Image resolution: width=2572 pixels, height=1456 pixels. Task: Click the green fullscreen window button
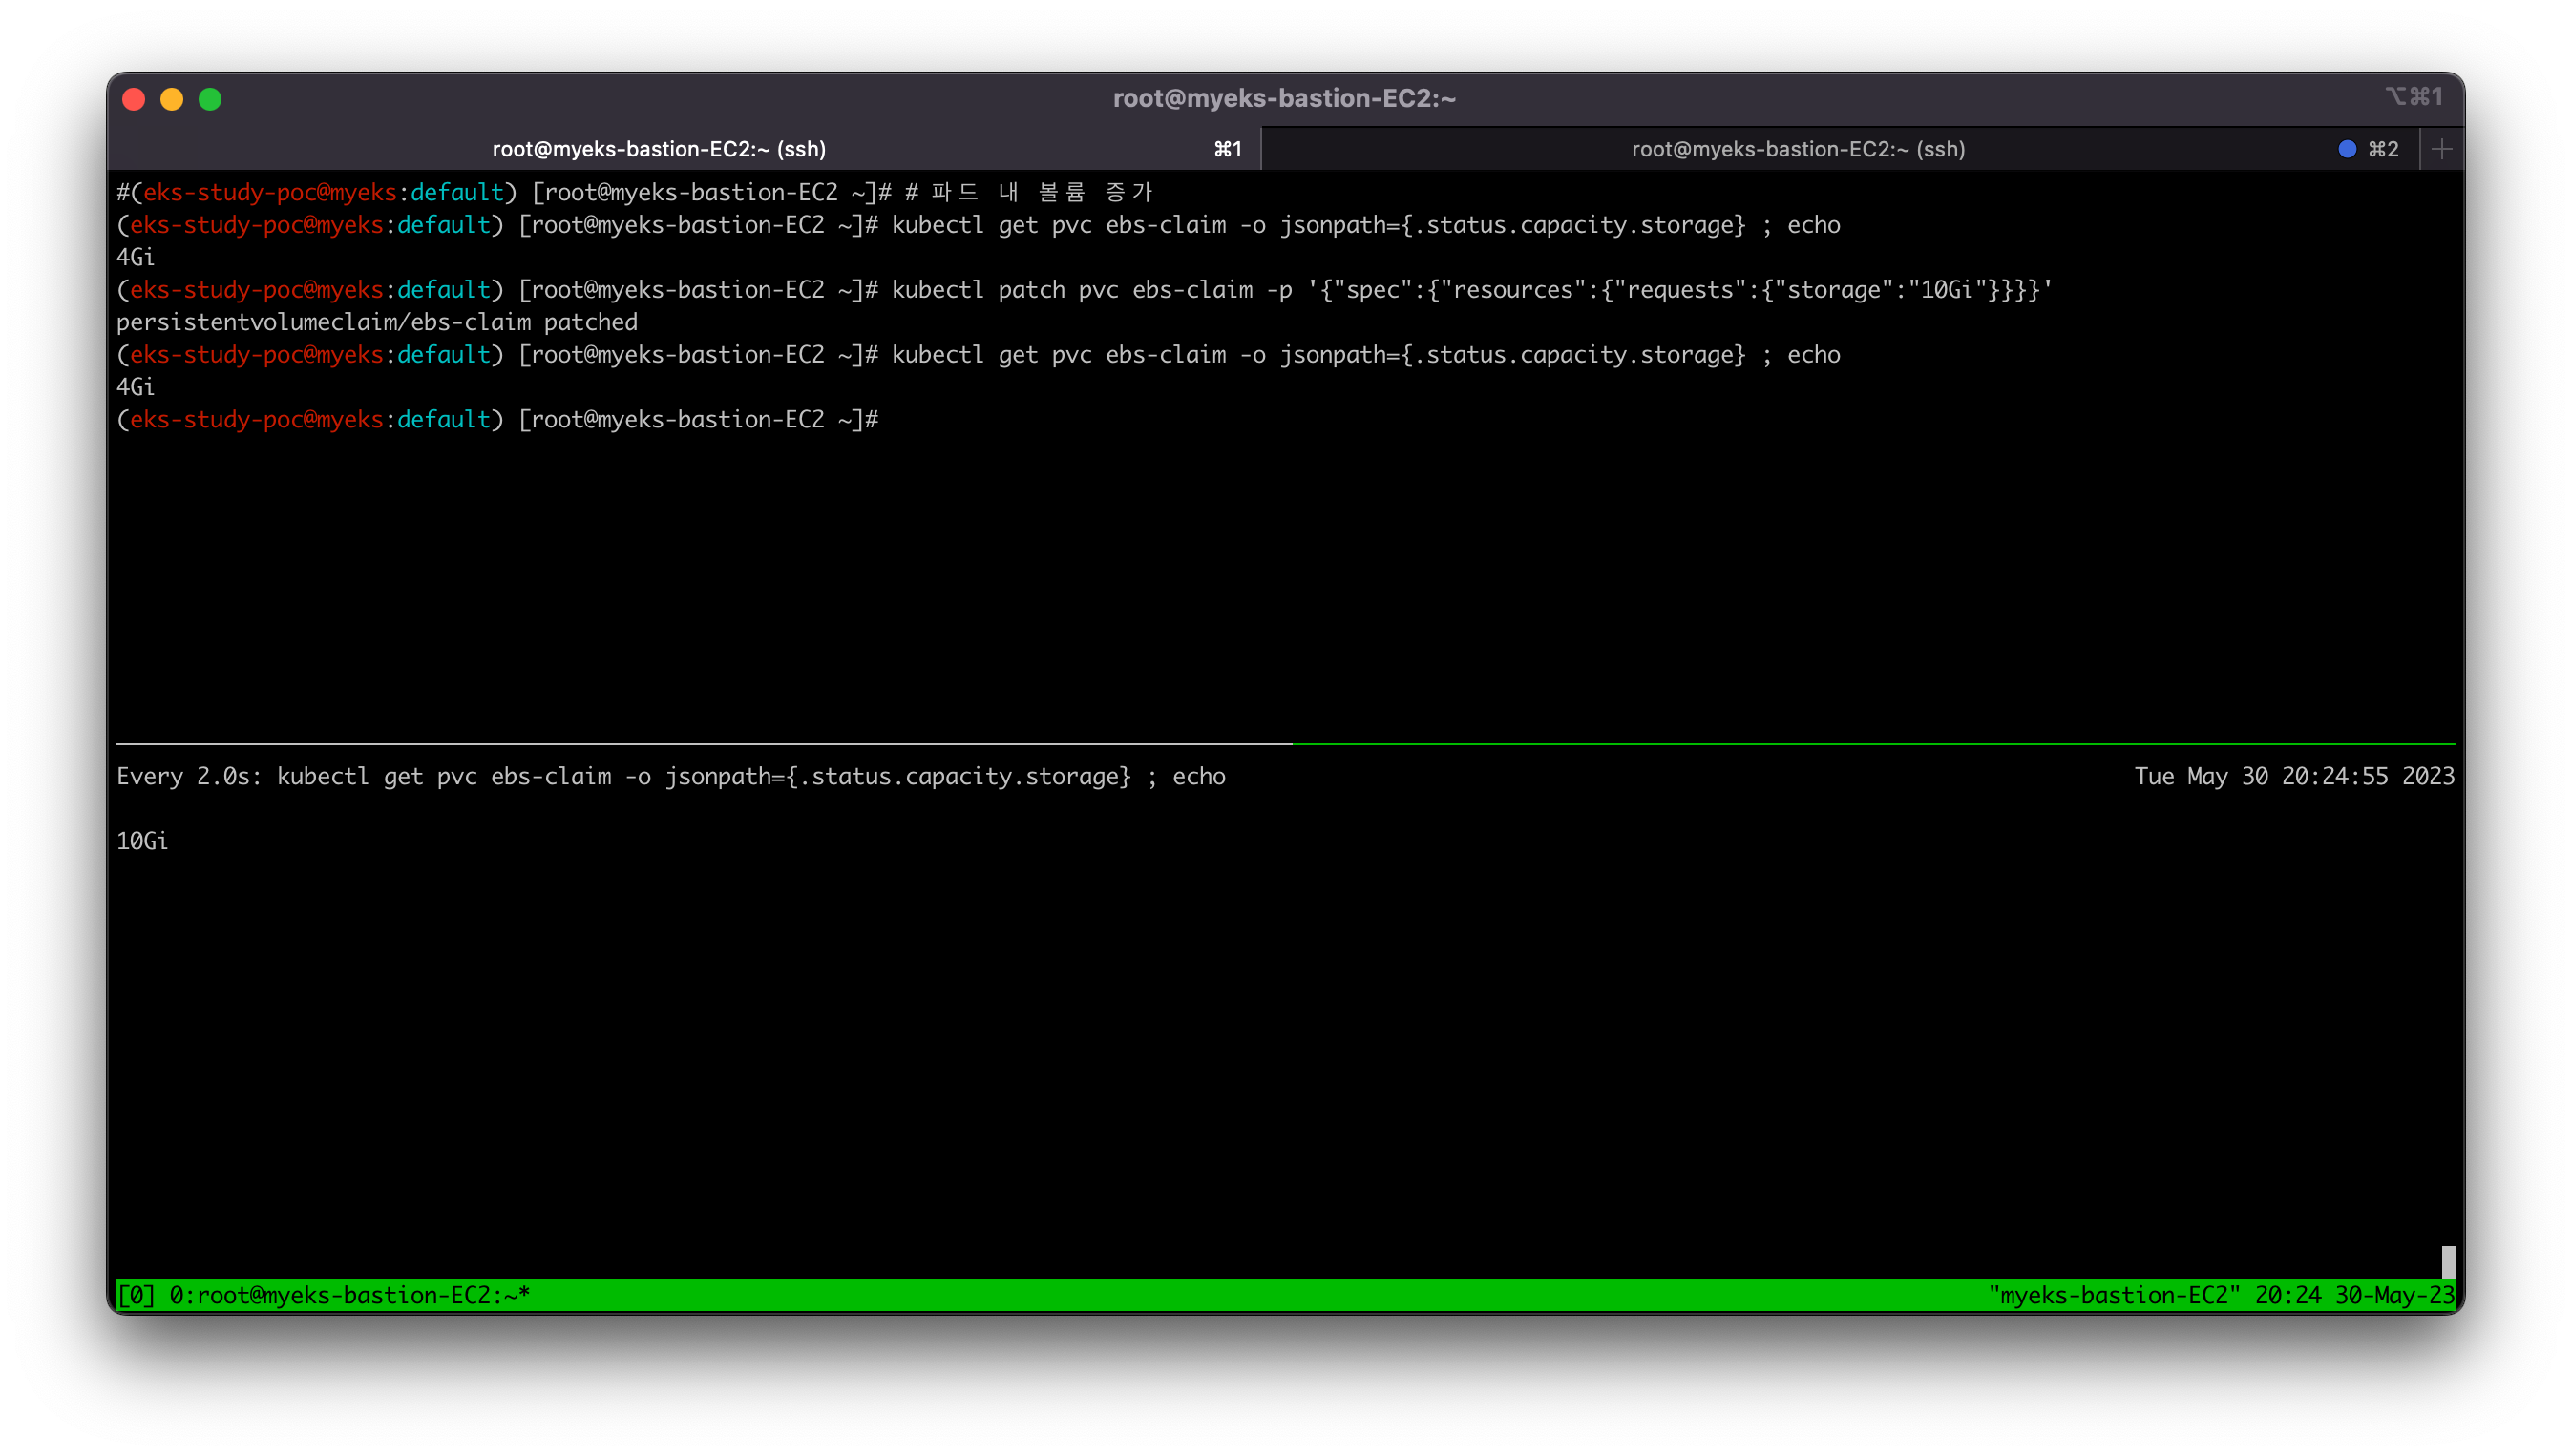[210, 99]
